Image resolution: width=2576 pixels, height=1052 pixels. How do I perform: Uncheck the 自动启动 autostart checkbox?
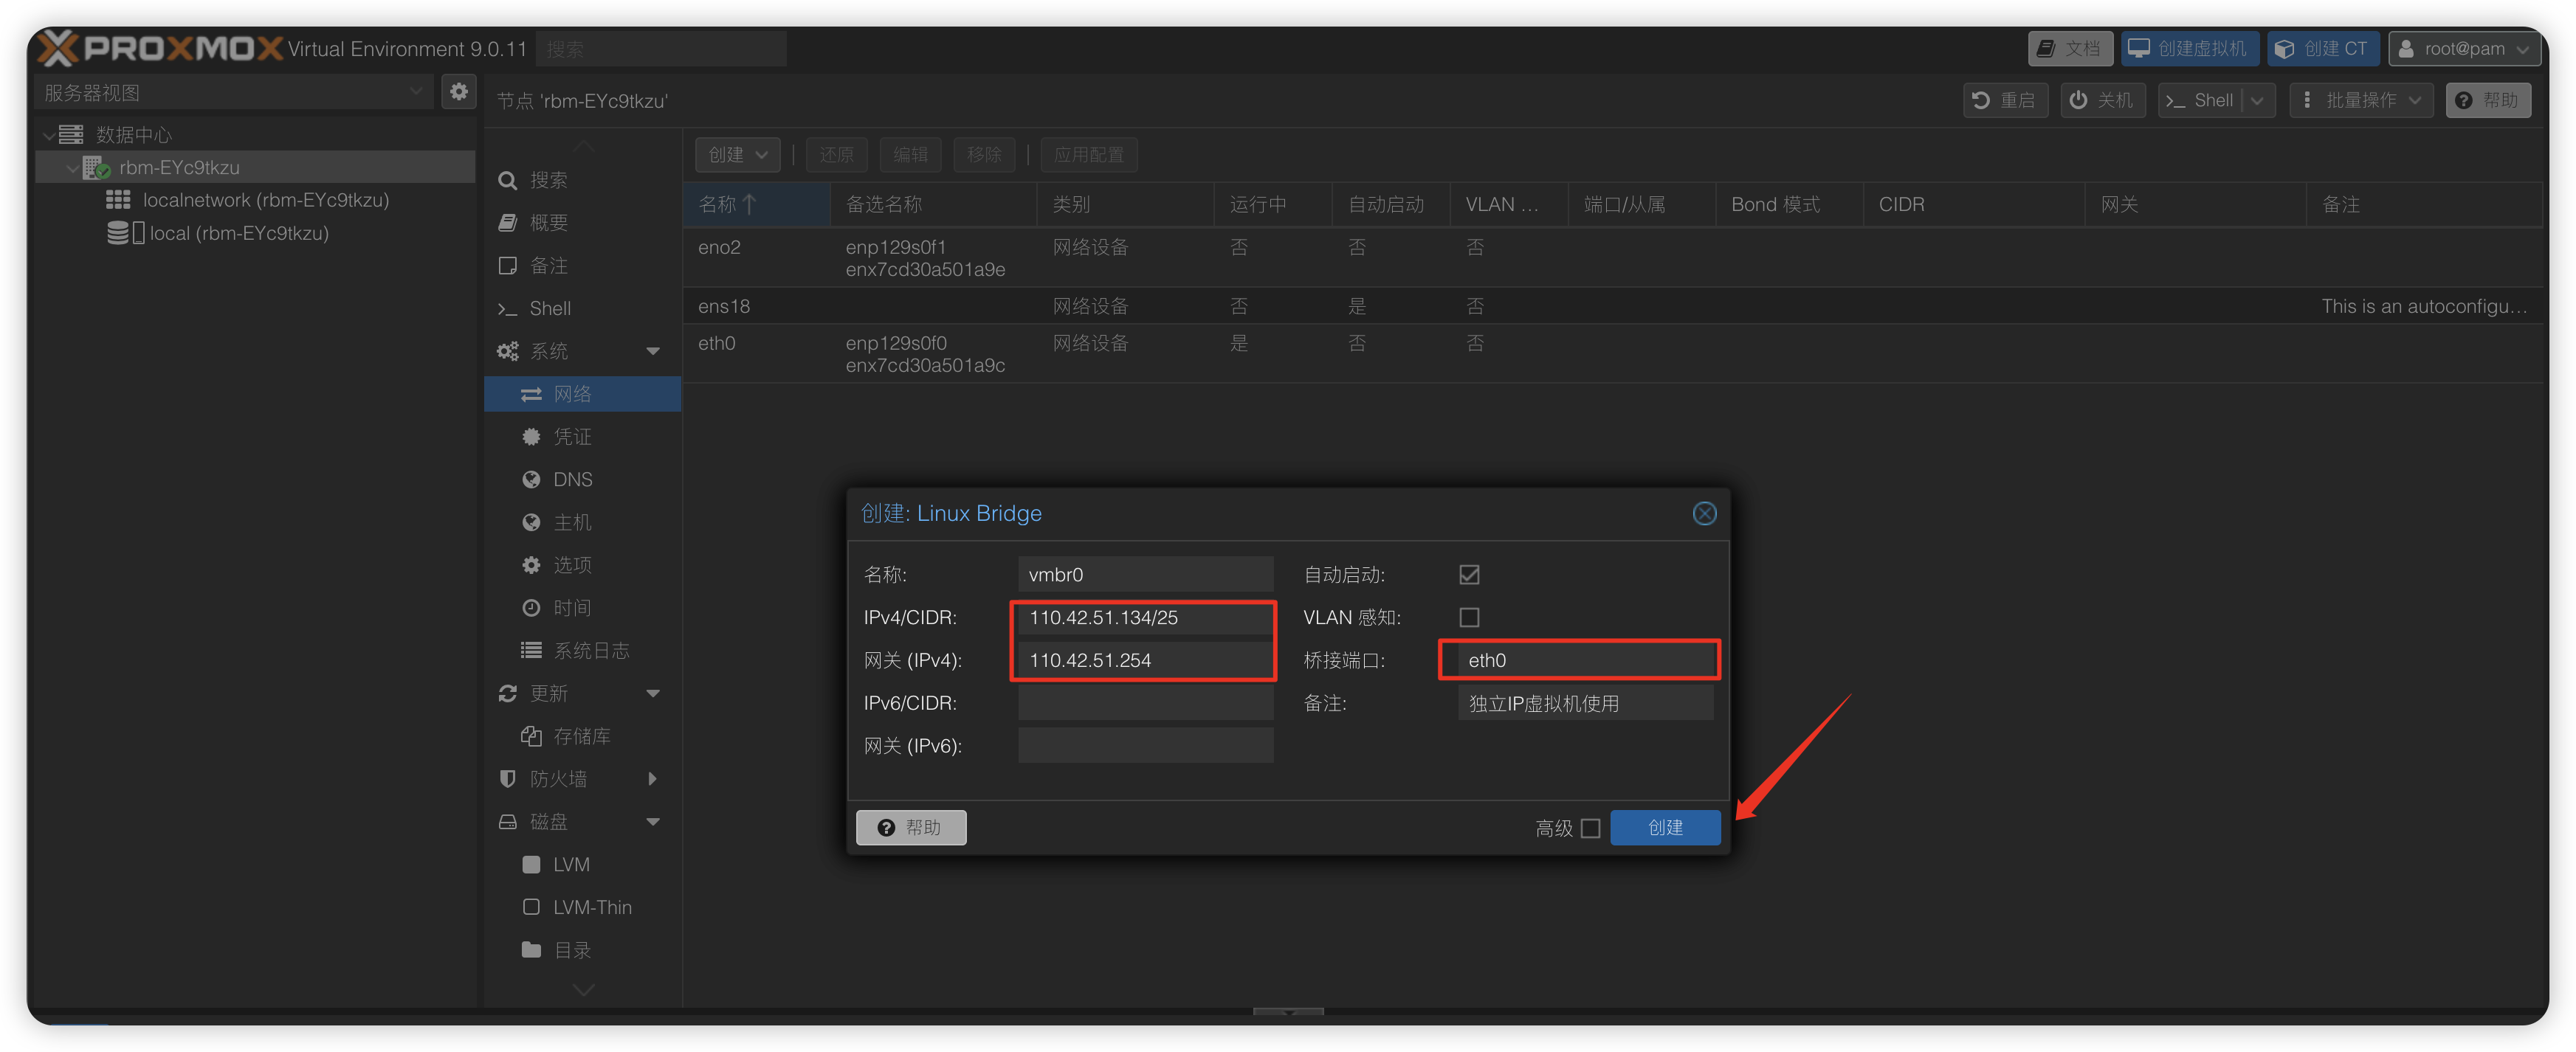(1469, 575)
